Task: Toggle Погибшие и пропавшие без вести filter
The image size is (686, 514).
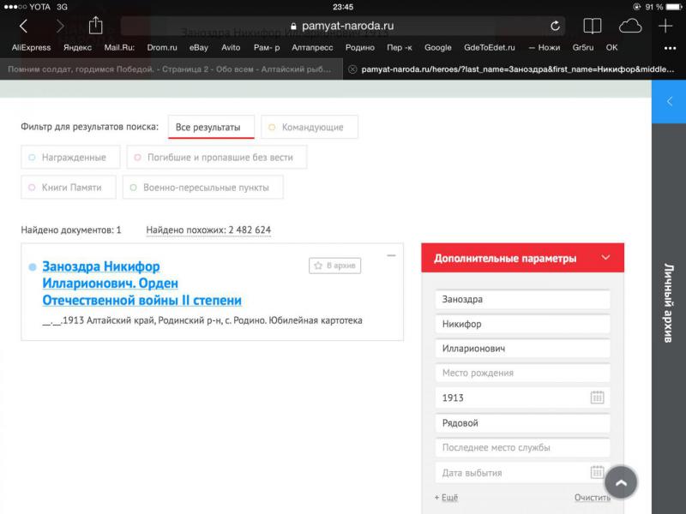Action: (216, 158)
